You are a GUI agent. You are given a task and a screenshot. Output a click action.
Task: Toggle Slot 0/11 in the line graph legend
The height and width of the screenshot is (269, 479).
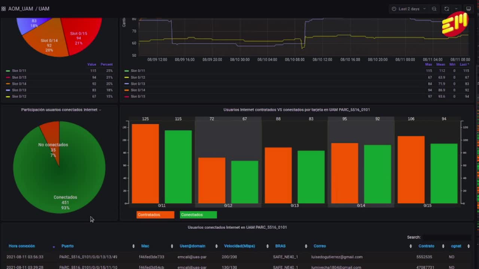(138, 71)
